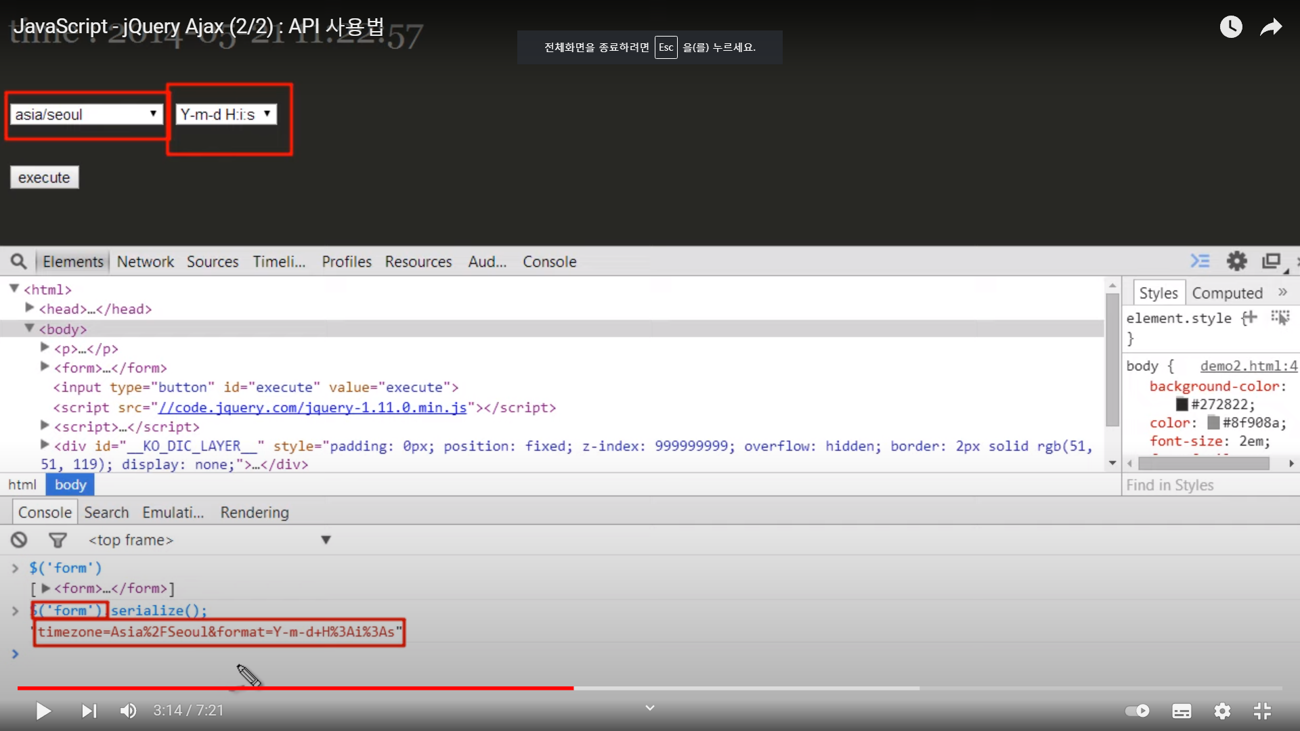Image resolution: width=1300 pixels, height=731 pixels.
Task: Open the demo2.html:4 source link
Action: tap(1249, 365)
